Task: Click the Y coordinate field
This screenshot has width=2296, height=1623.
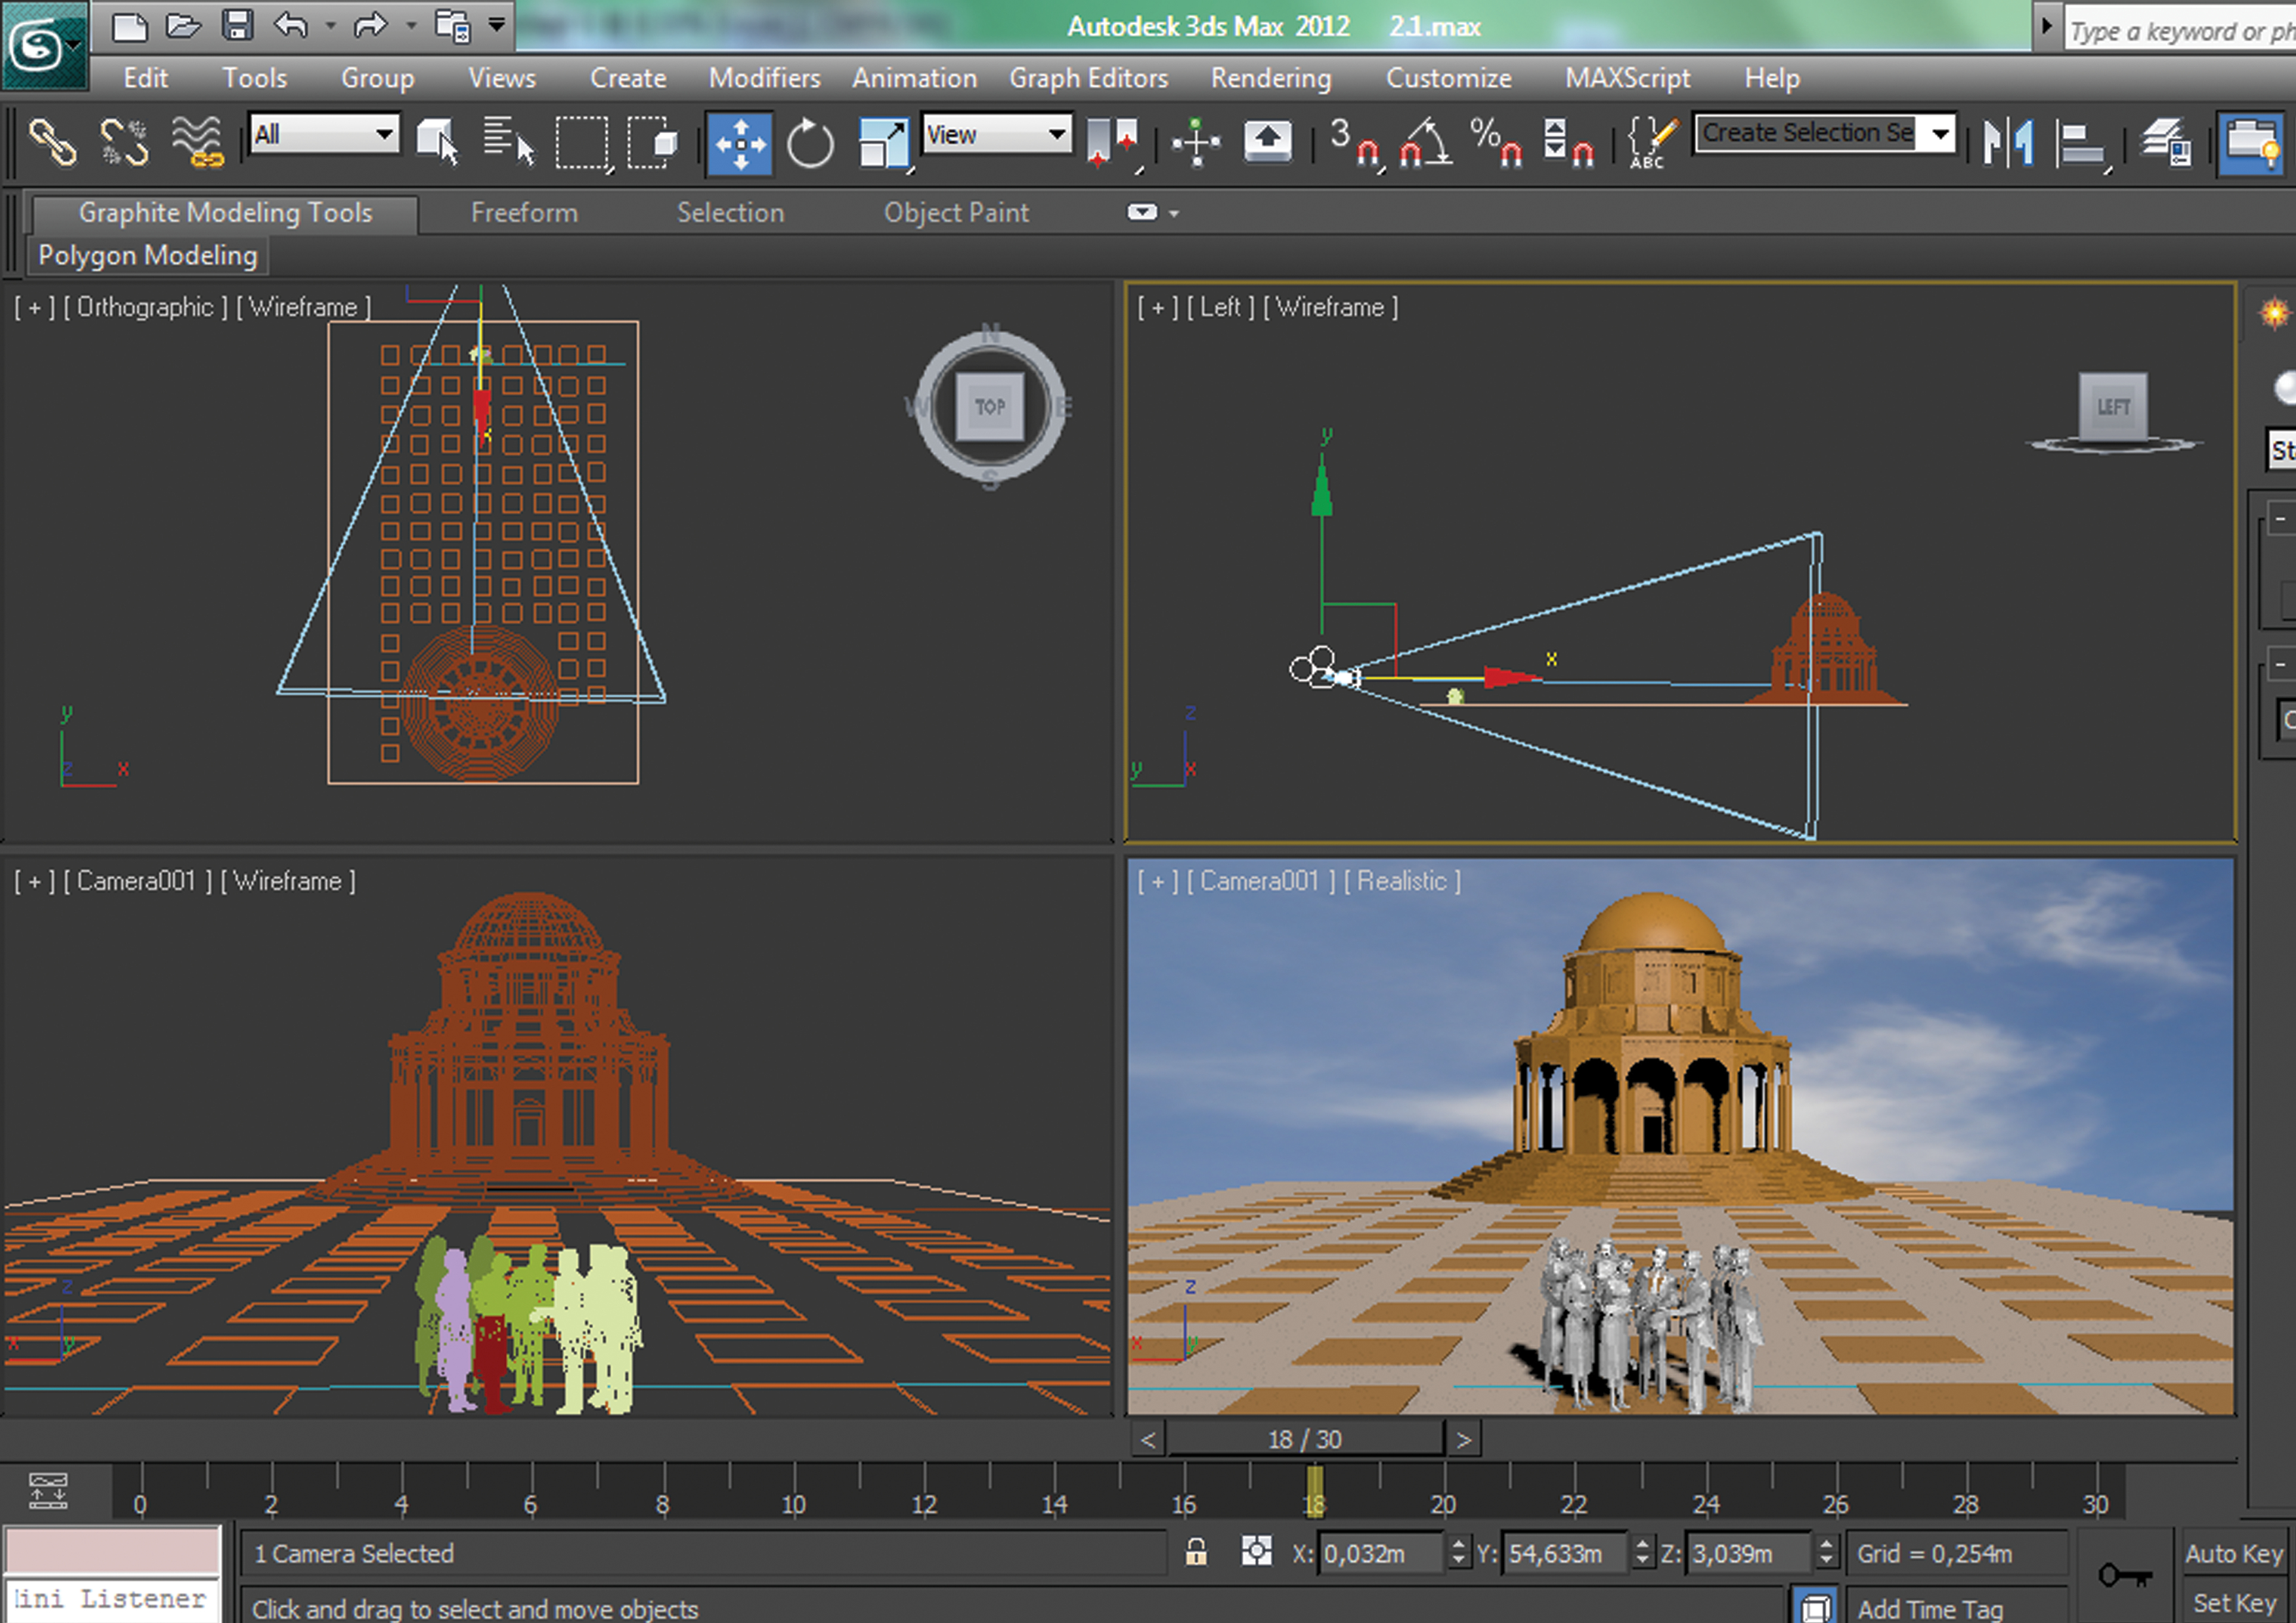Action: pos(1565,1553)
